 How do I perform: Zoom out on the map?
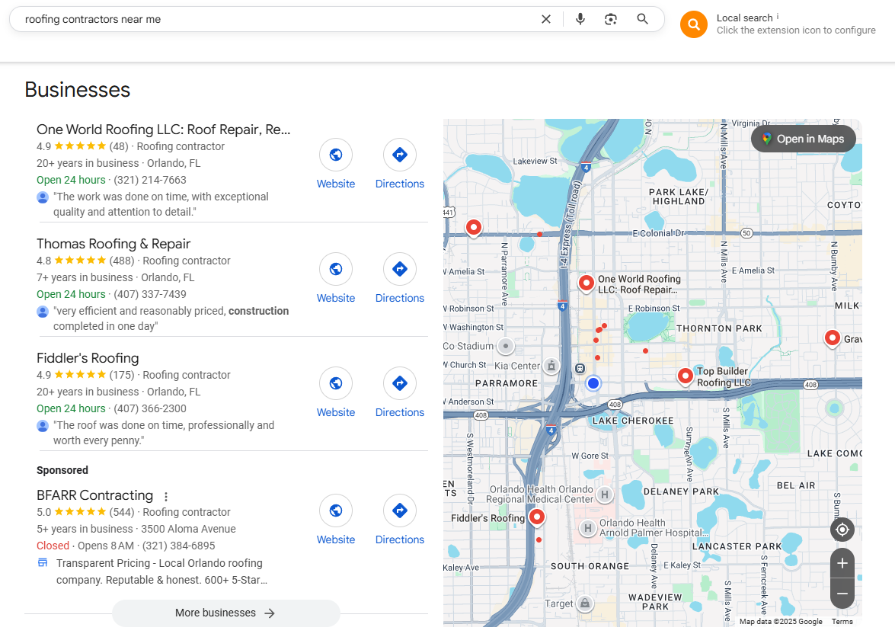click(842, 594)
